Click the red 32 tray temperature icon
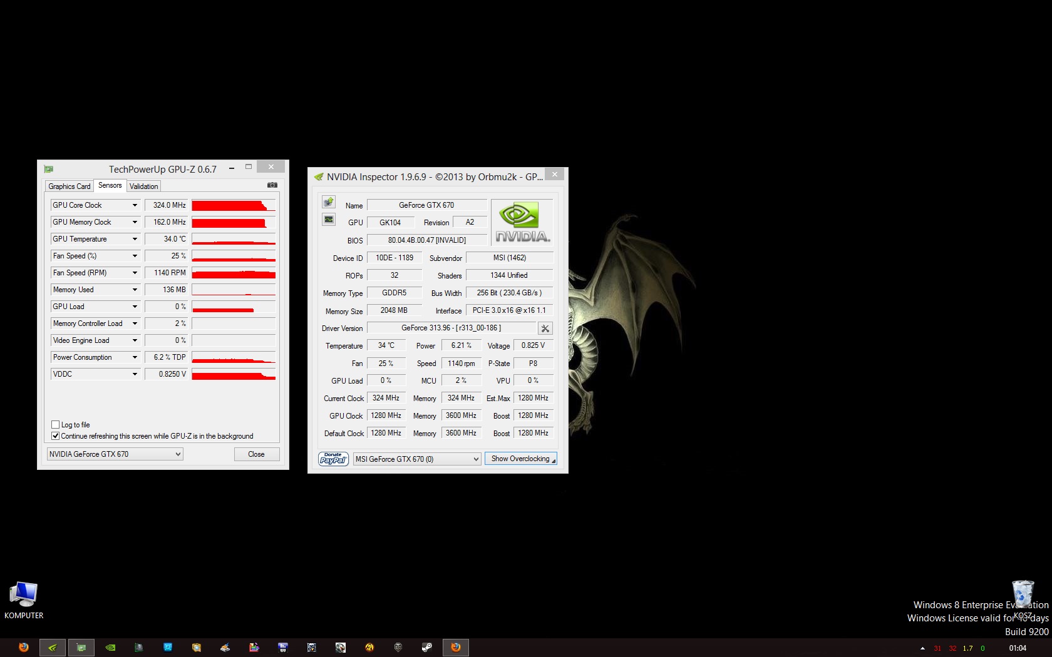The width and height of the screenshot is (1052, 657). [952, 648]
